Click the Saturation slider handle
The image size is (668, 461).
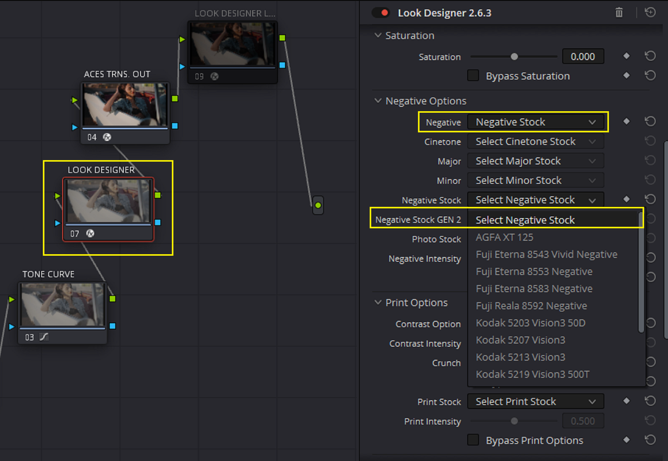tap(514, 56)
